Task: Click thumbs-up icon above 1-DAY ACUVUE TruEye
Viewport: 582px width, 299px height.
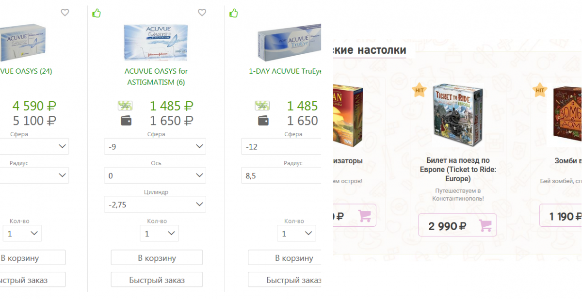Action: pos(234,13)
